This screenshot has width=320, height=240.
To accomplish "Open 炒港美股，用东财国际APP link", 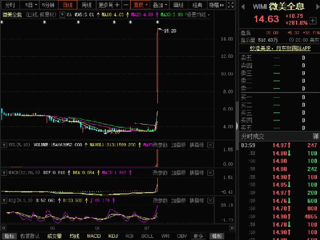I will (x=280, y=48).
